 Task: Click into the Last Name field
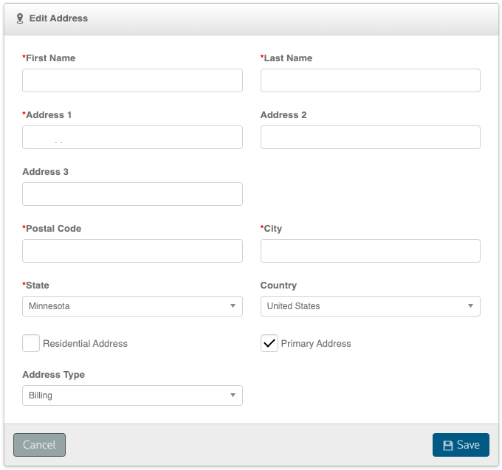(370, 80)
